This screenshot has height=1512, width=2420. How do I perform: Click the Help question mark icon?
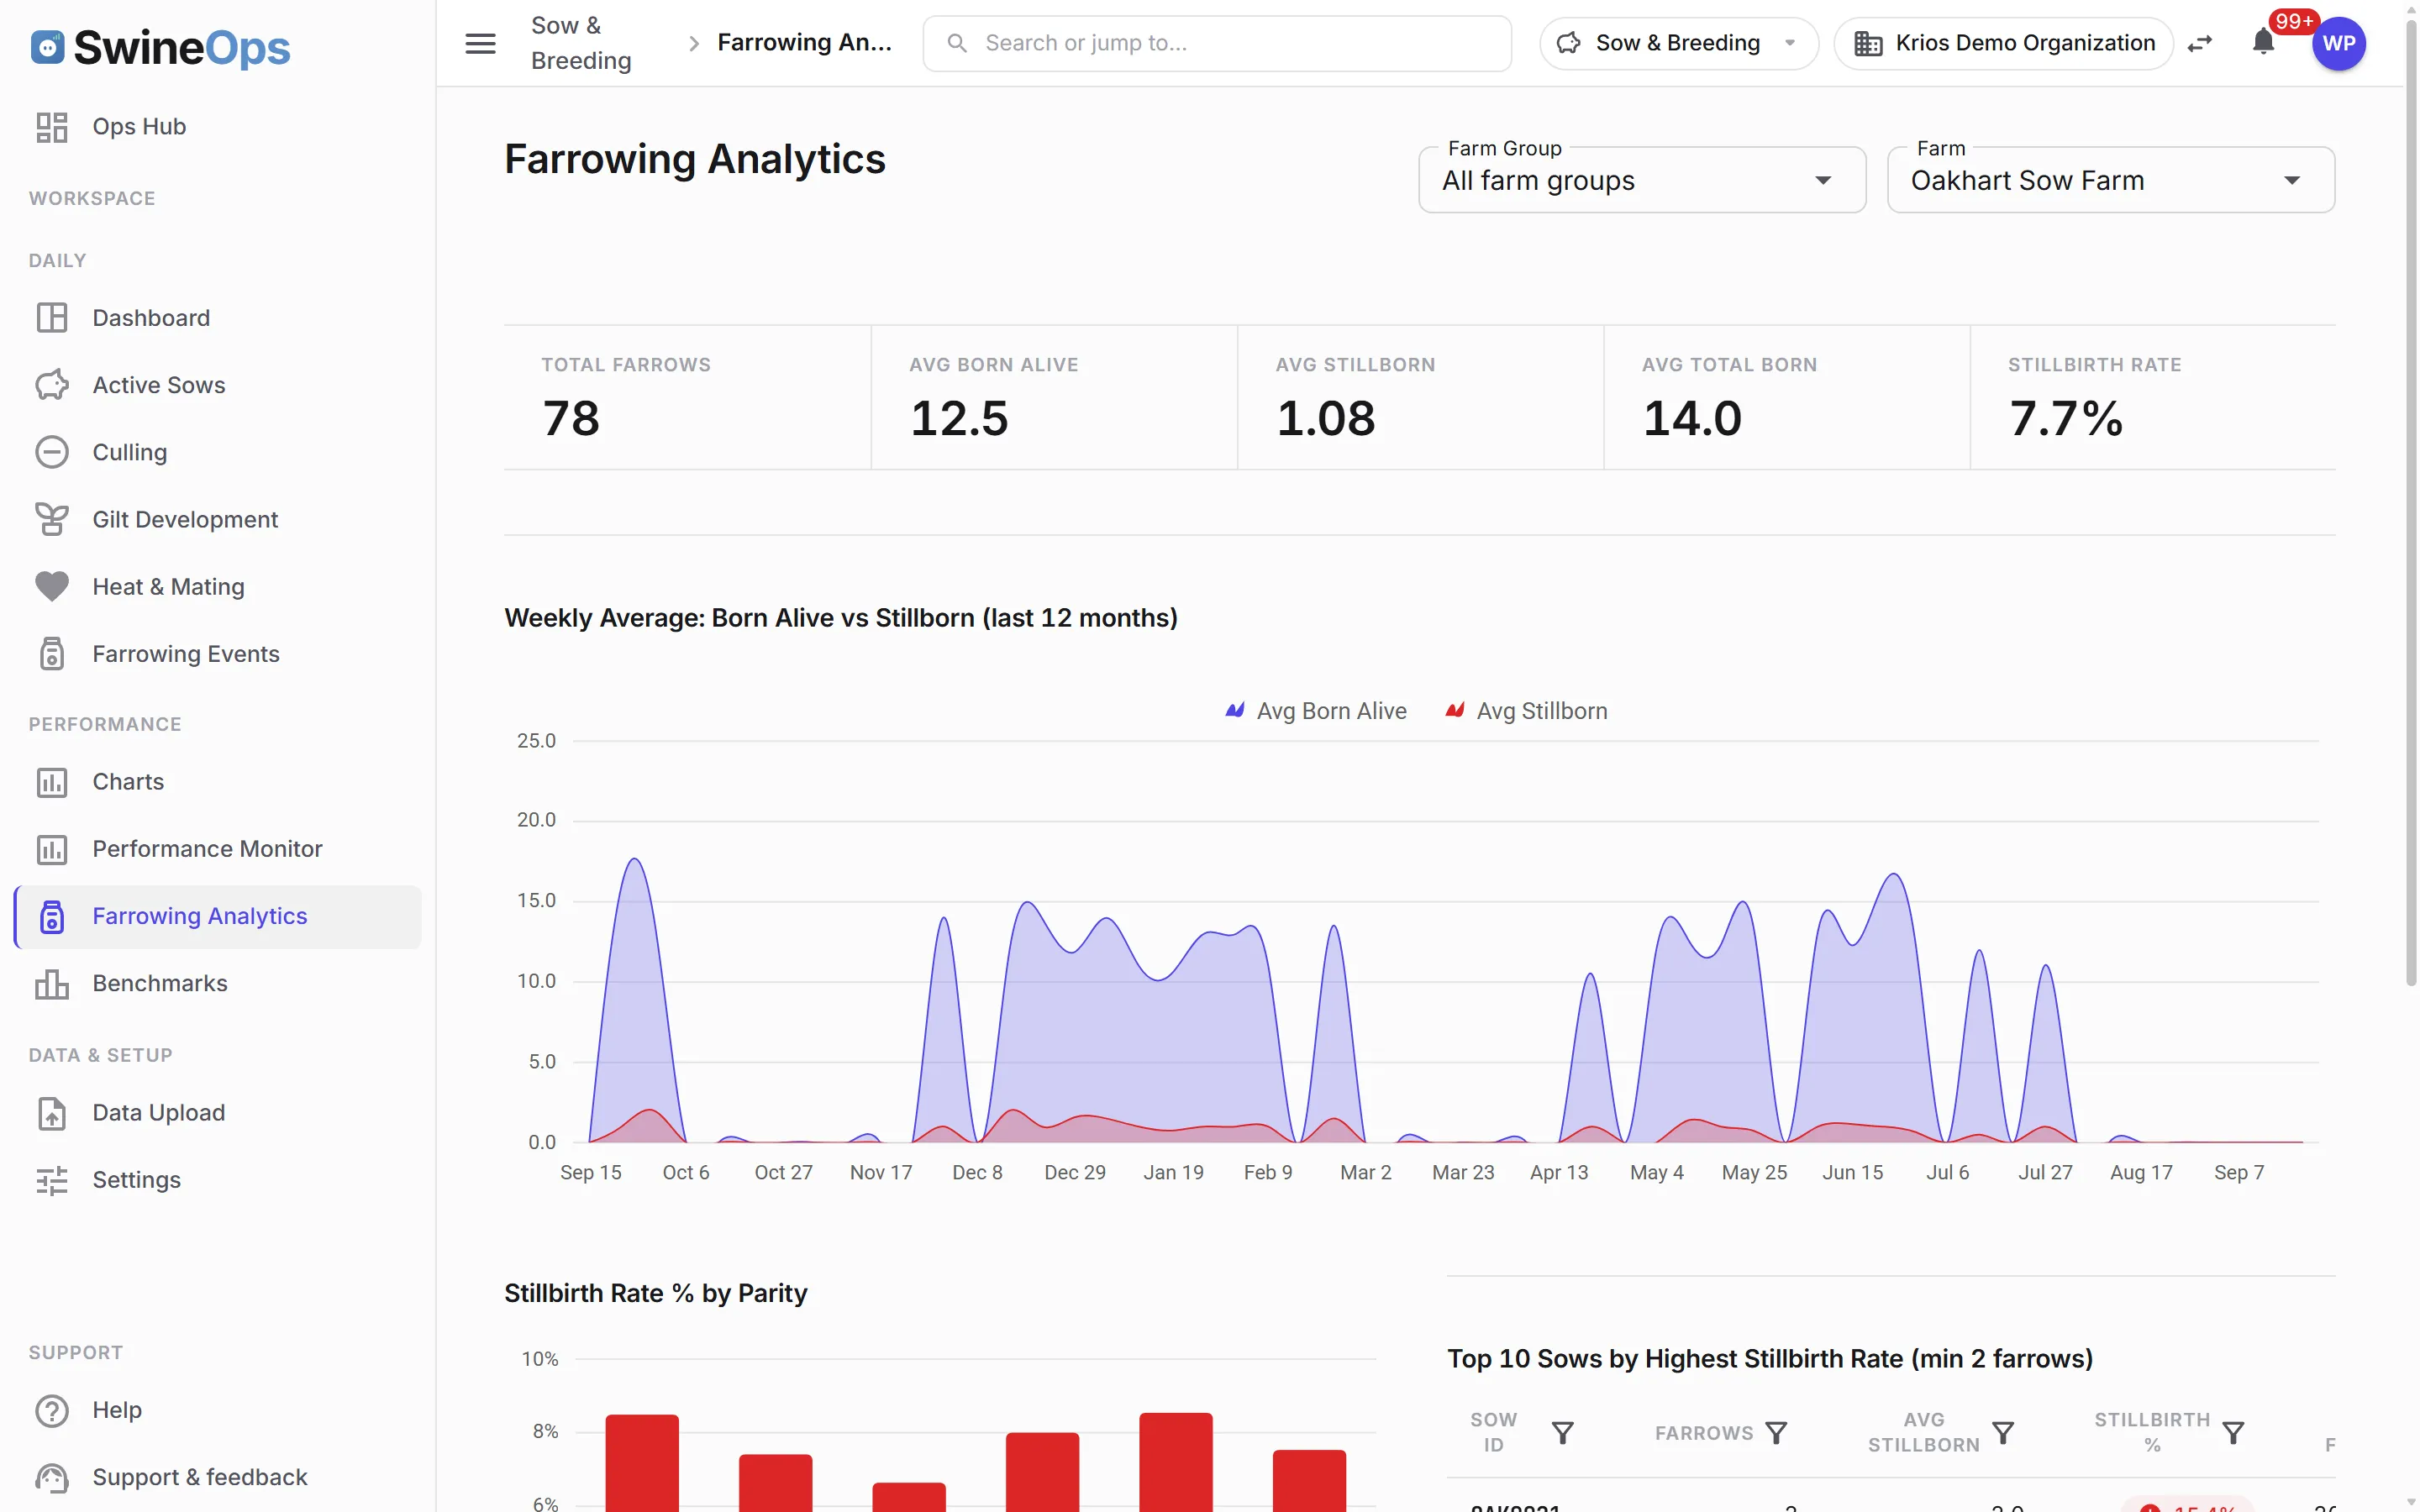pyautogui.click(x=52, y=1410)
